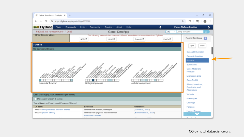Open the J2G search type dropdown
The width and height of the screenshot is (244, 137).
171,32
